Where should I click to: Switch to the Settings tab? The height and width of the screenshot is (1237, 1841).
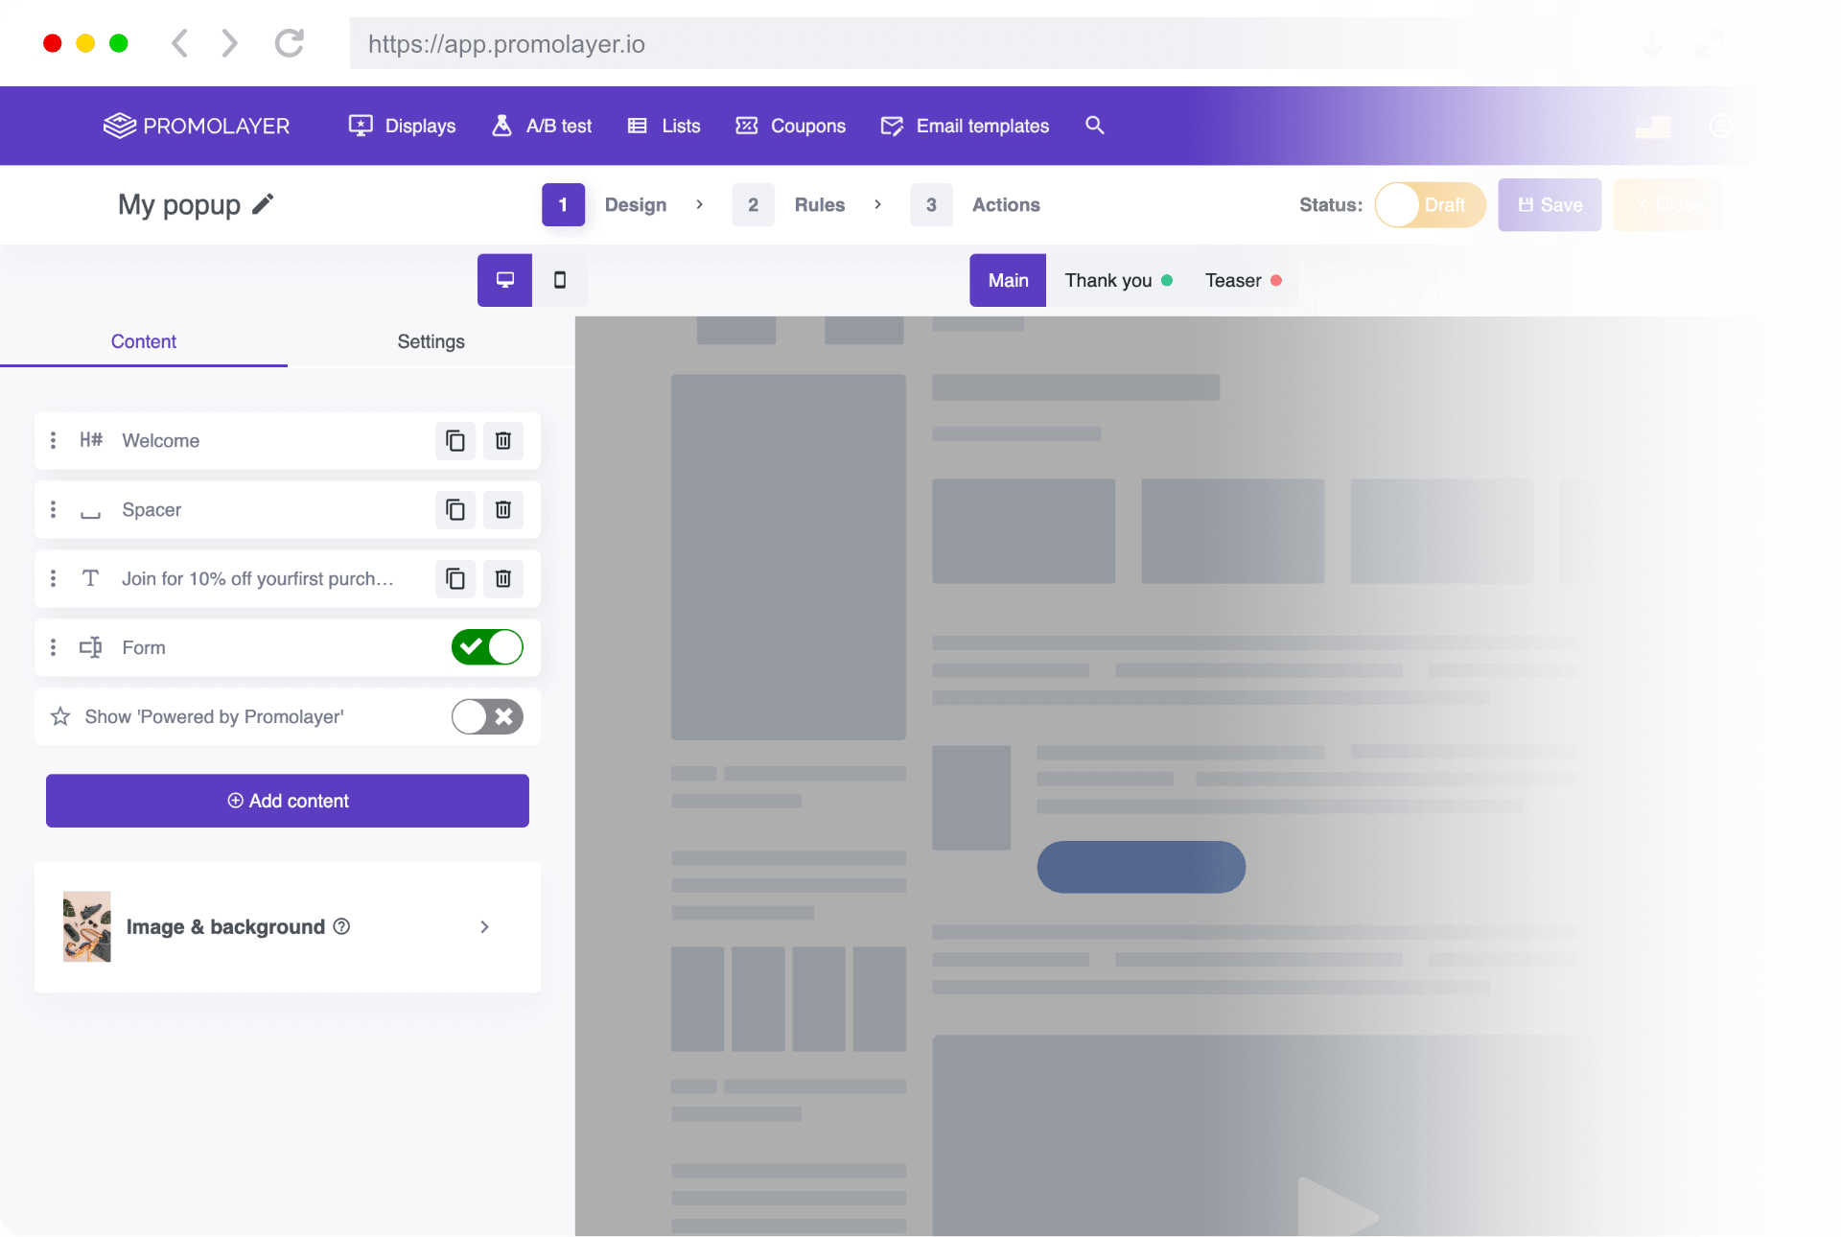click(x=431, y=342)
